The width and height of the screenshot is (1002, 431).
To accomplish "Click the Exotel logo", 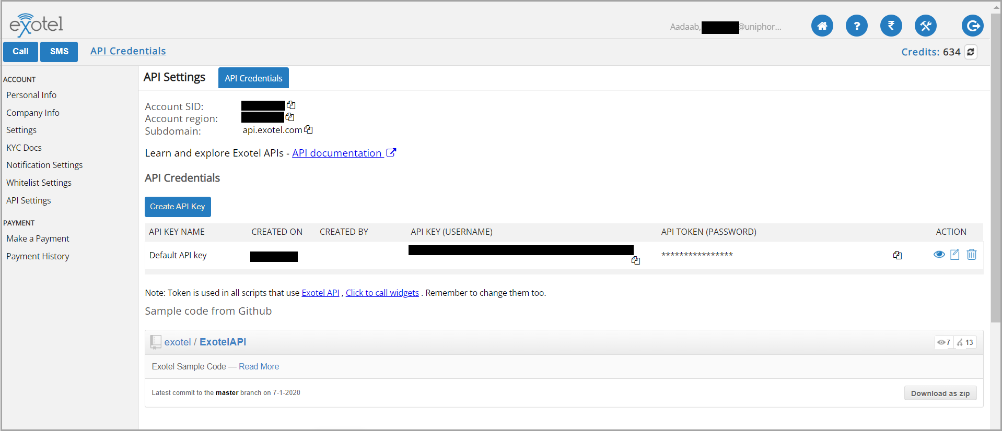I will tap(36, 25).
